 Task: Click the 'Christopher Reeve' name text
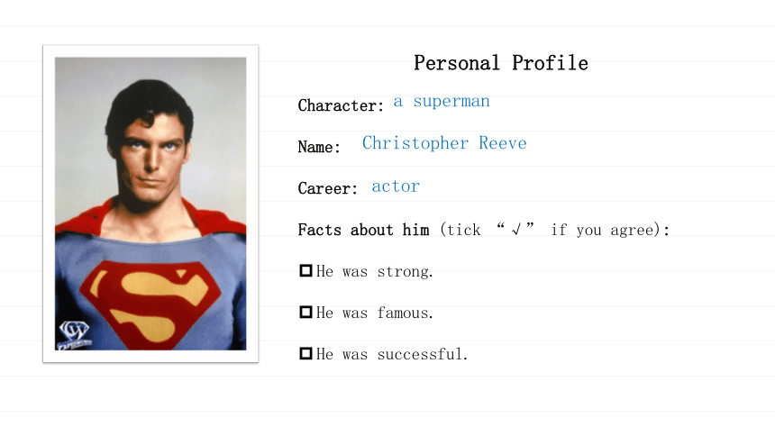tap(444, 143)
